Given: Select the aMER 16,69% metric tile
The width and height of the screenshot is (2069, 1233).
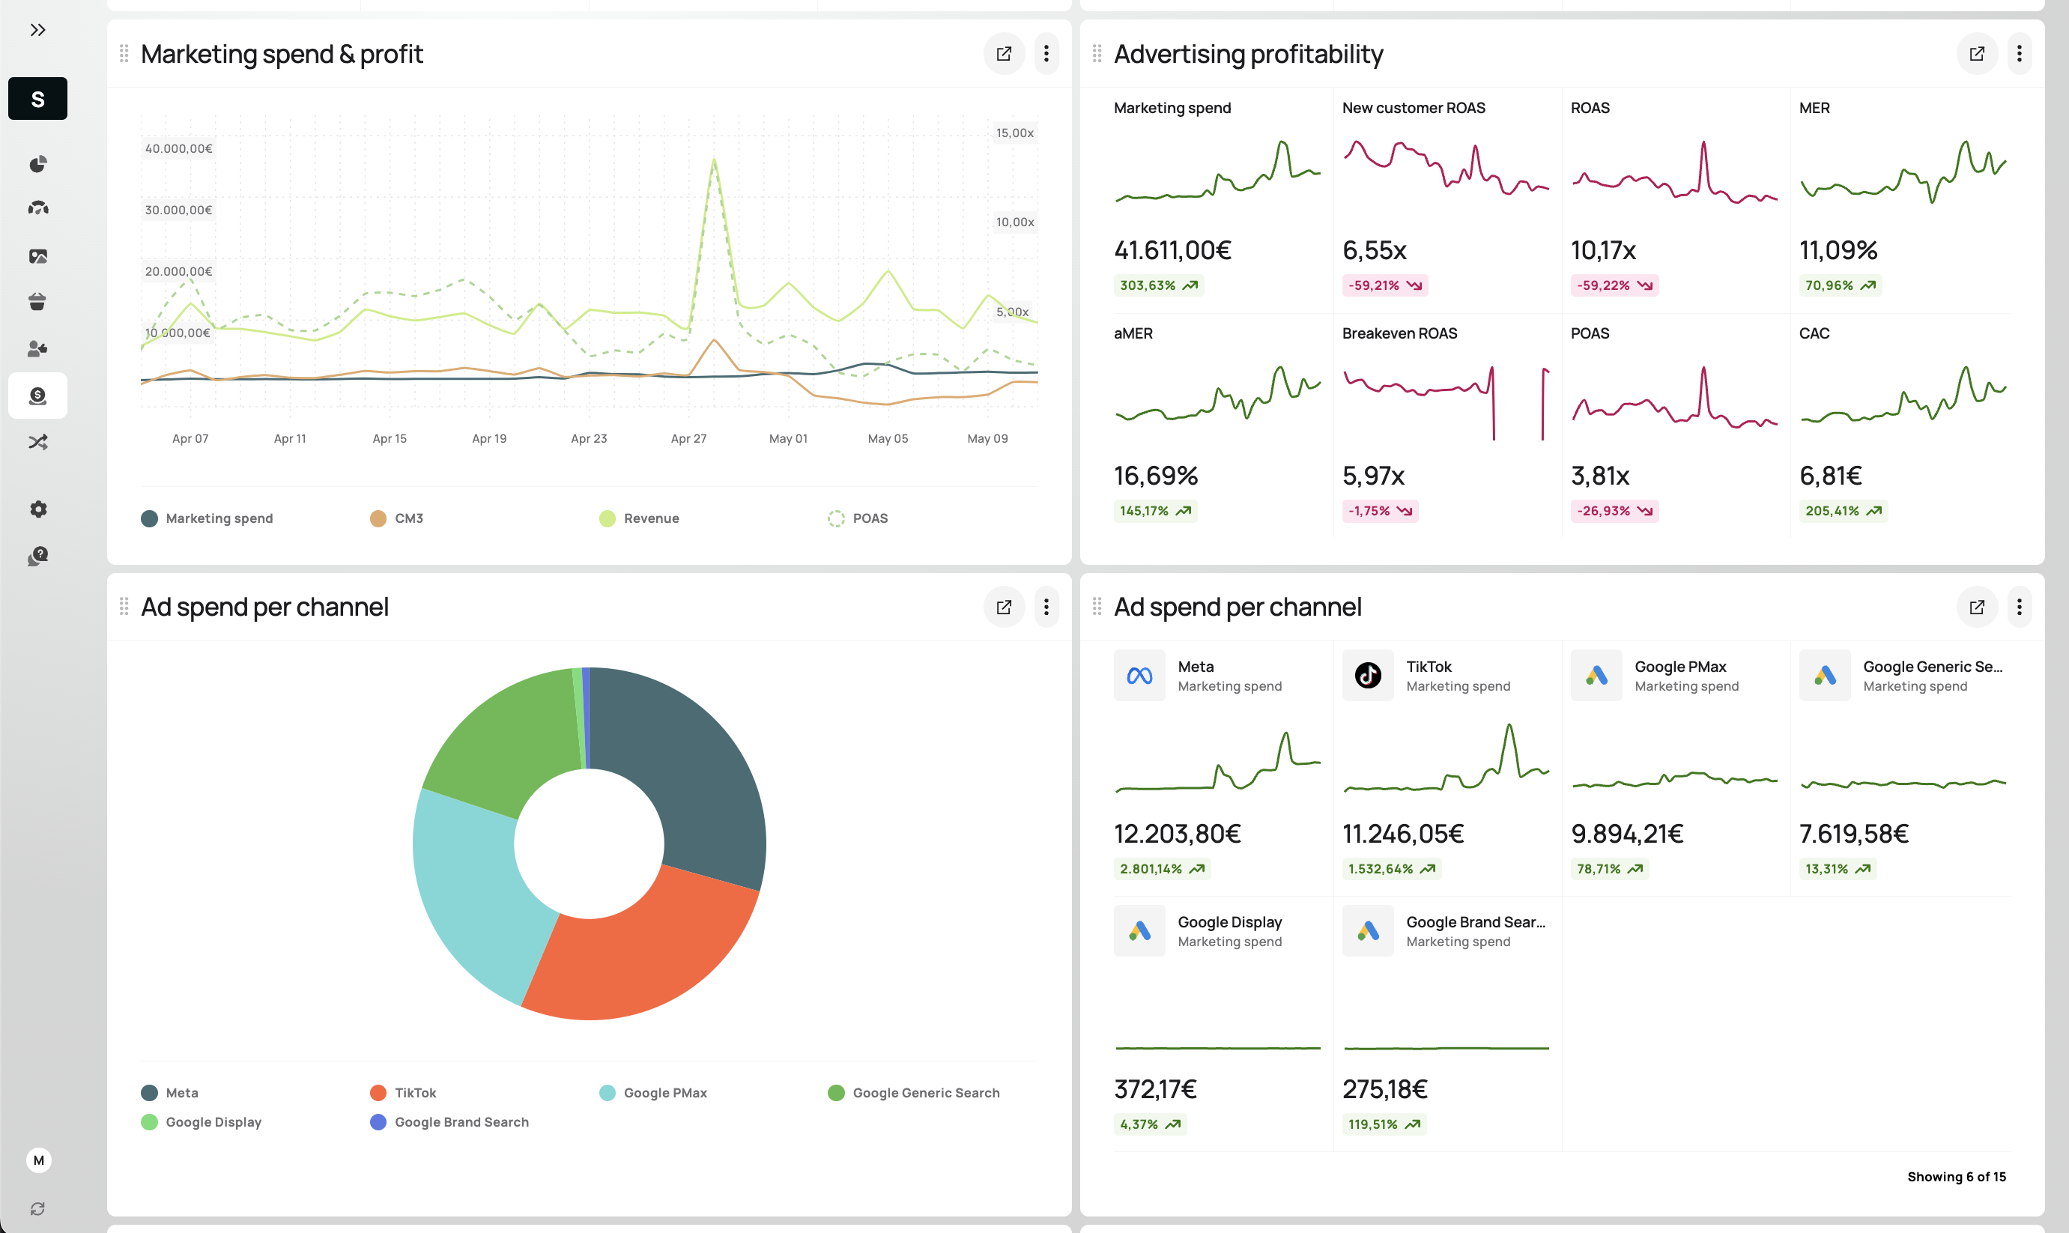Looking at the screenshot, I should tap(1217, 425).
